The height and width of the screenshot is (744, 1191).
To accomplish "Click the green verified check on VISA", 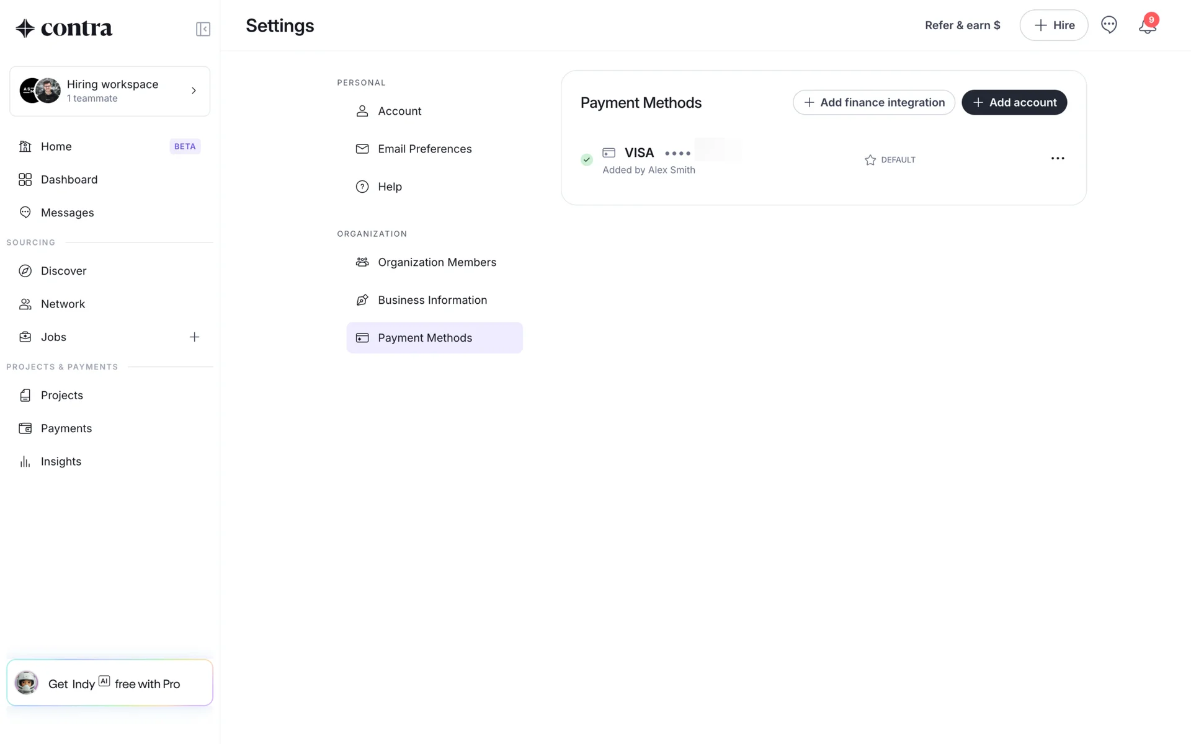I will tap(587, 160).
